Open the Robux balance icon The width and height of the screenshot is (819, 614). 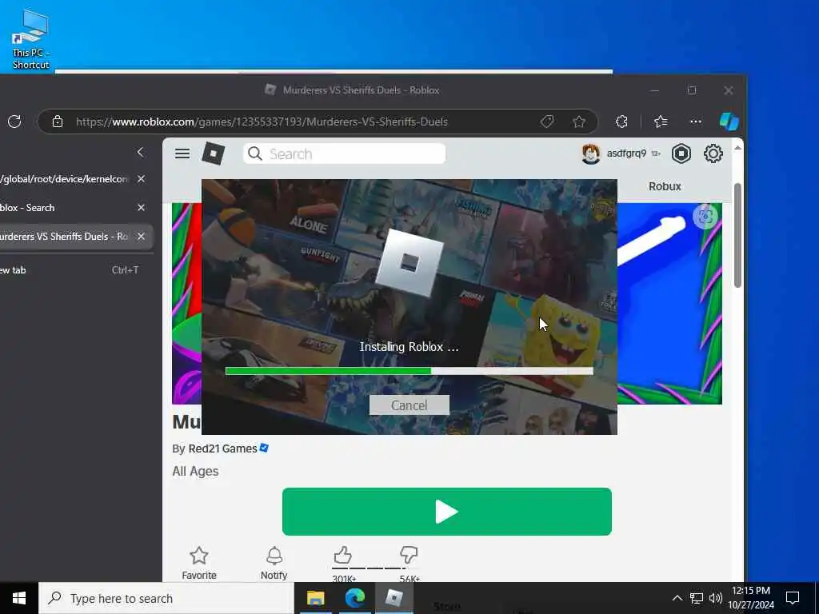click(x=681, y=153)
